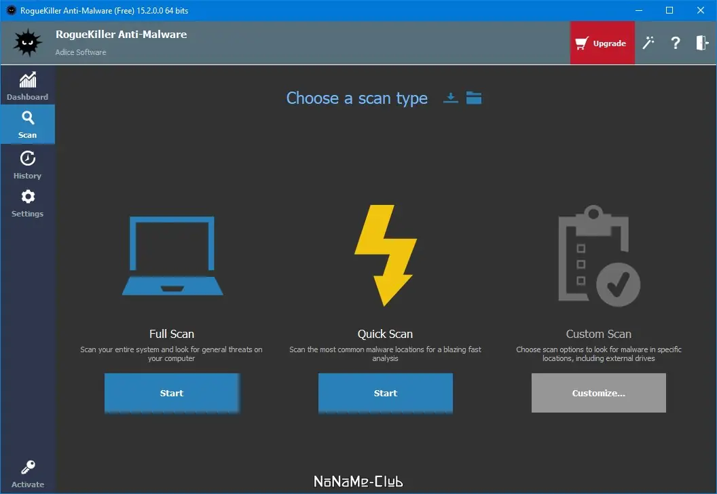Click the "Full Scan" title text
The width and height of the screenshot is (717, 494).
172,334
